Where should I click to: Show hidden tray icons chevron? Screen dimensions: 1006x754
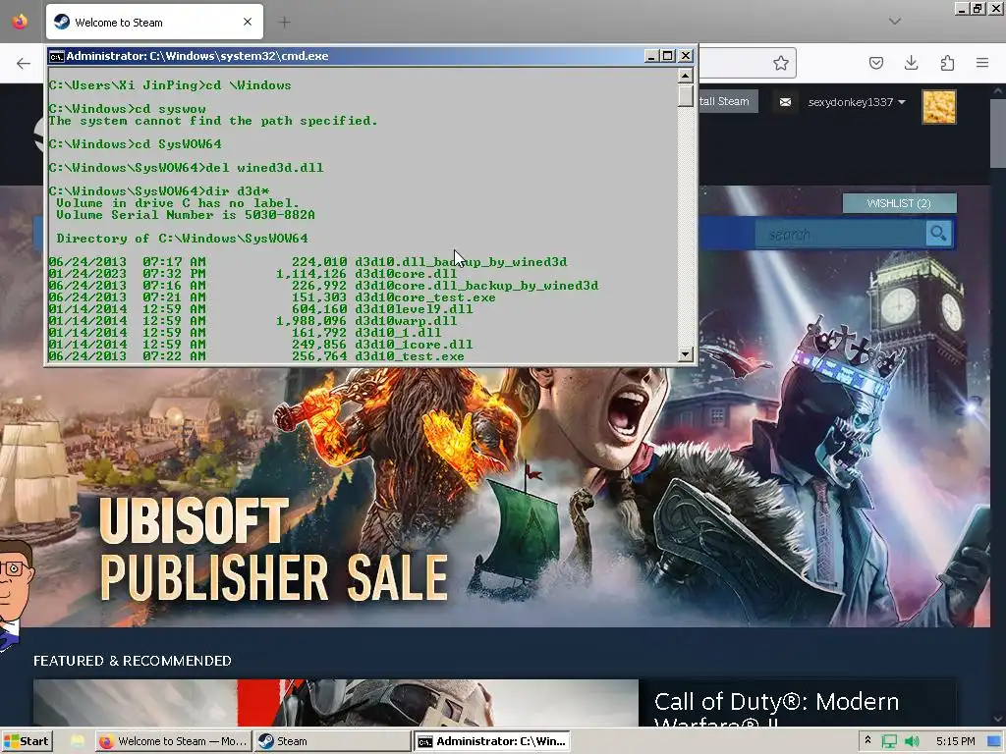pyautogui.click(x=868, y=740)
